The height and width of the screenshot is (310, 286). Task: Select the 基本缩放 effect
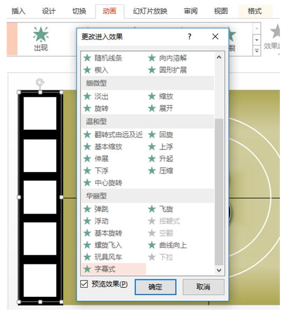tap(103, 147)
